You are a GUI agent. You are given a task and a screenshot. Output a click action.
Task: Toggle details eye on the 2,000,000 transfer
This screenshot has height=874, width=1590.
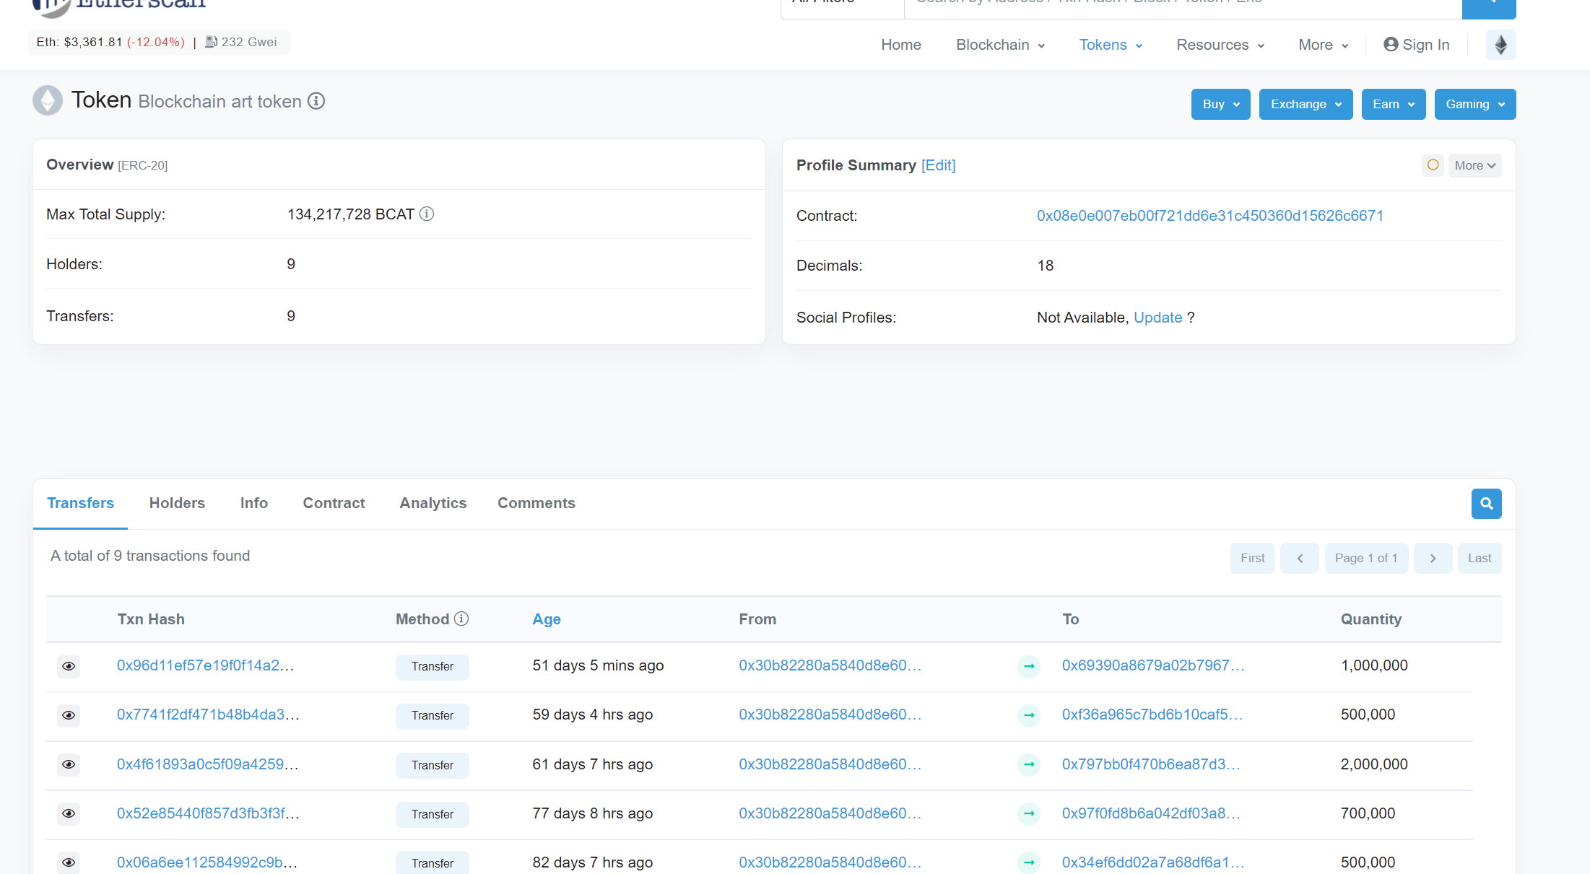(x=68, y=764)
